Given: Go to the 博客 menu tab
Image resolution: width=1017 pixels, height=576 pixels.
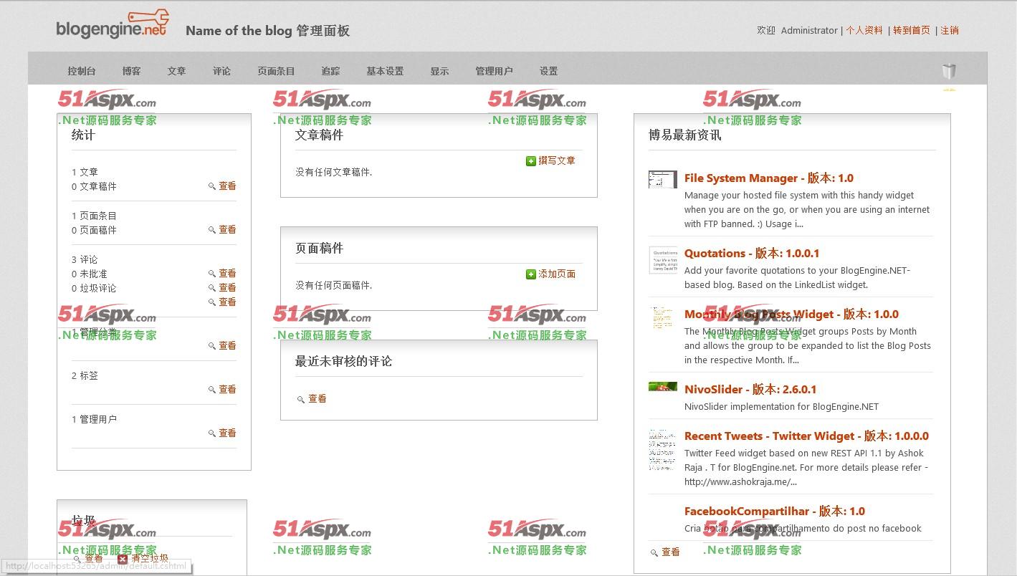Looking at the screenshot, I should 131,71.
